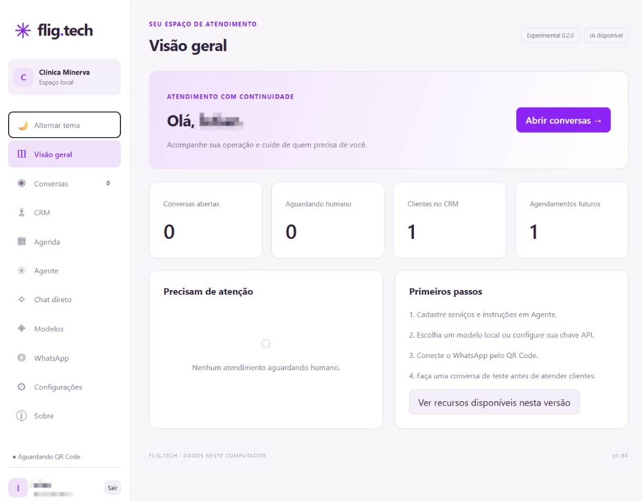Click the ATENDIMENTO COM CONTINUIDADE label
This screenshot has width=642, height=501.
pyautogui.click(x=230, y=96)
